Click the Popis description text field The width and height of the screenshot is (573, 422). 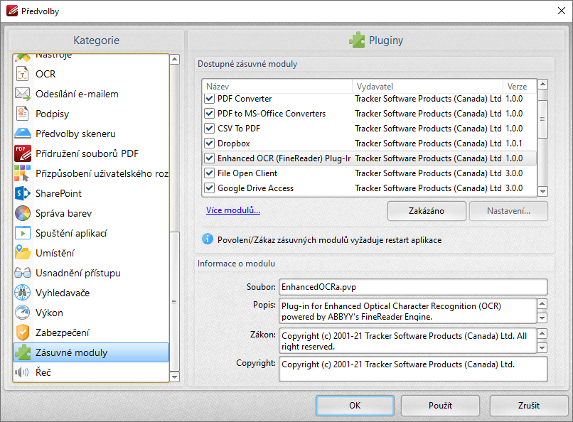pos(408,311)
